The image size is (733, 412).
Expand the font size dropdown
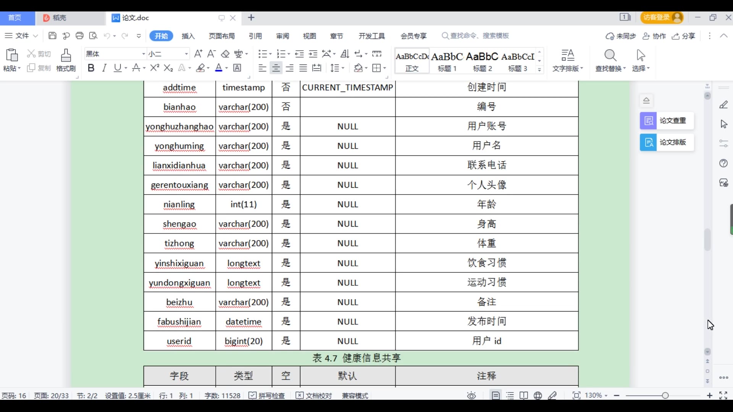pos(186,54)
